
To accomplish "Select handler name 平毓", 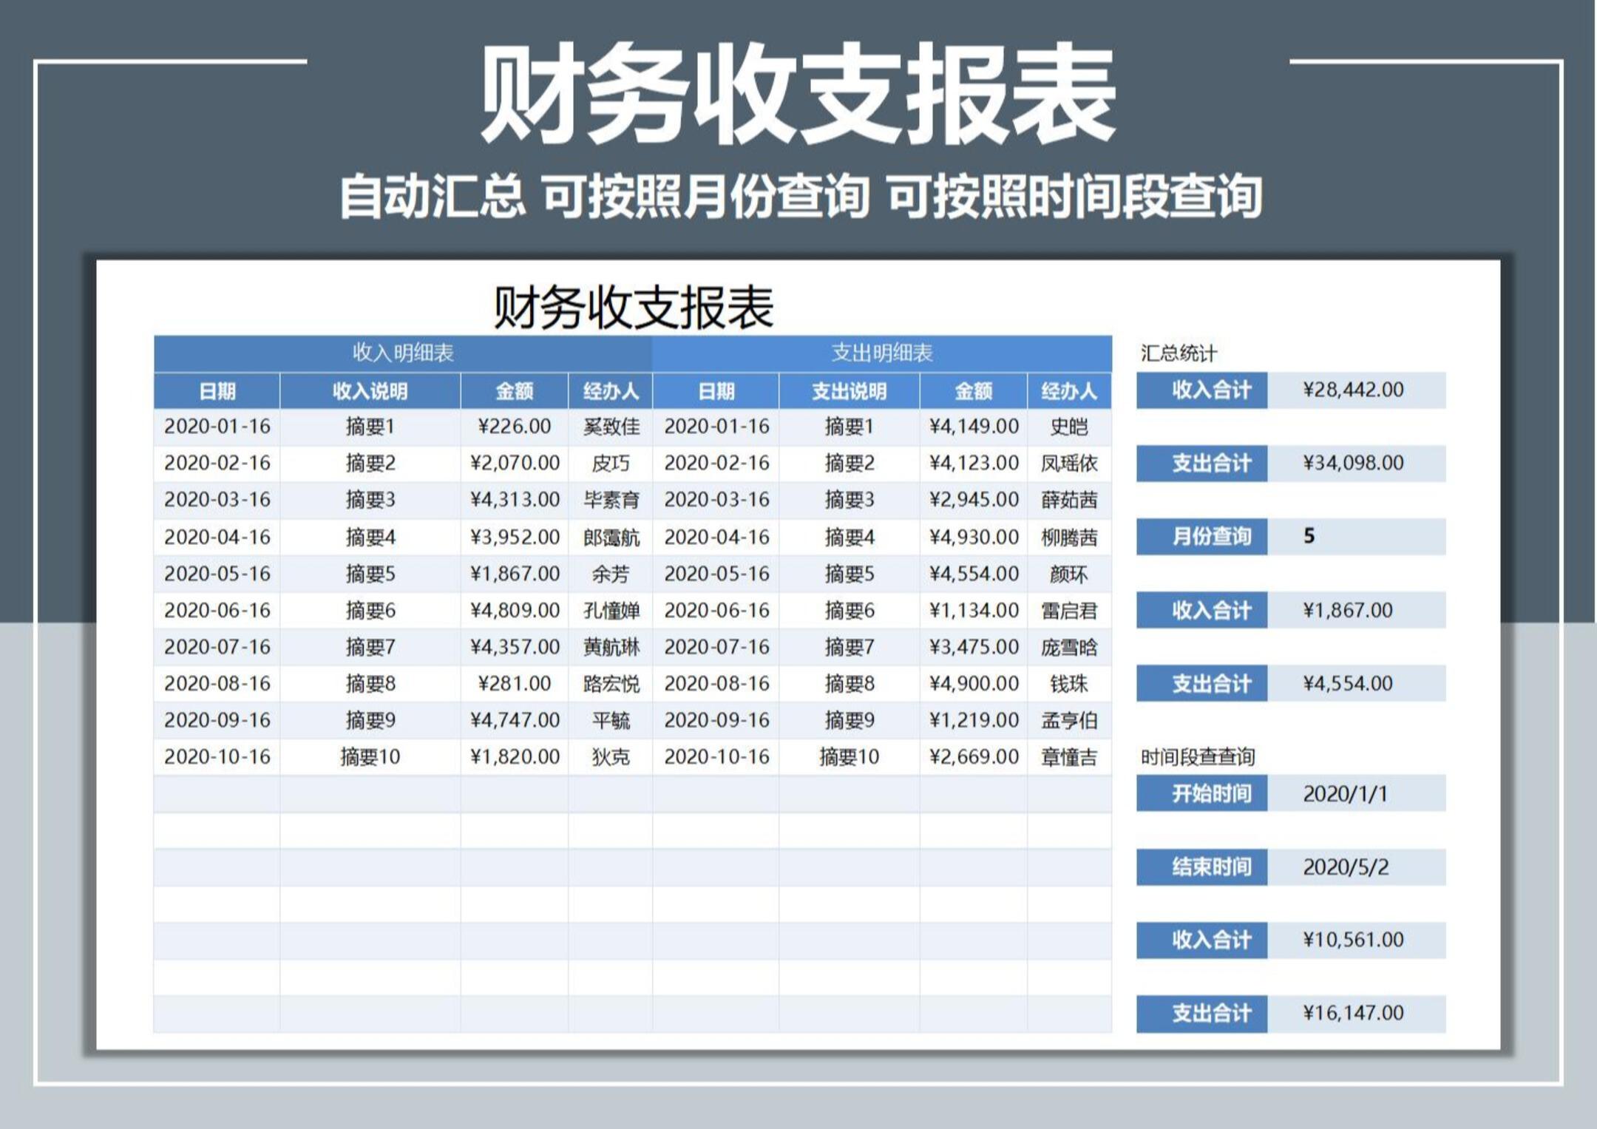I will pos(611,720).
